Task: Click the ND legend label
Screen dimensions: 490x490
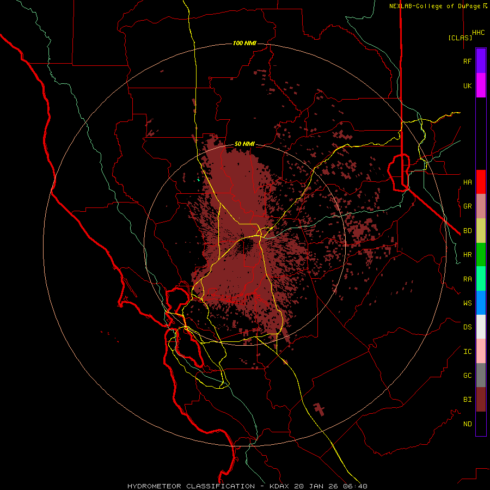Action: pyautogui.click(x=467, y=424)
